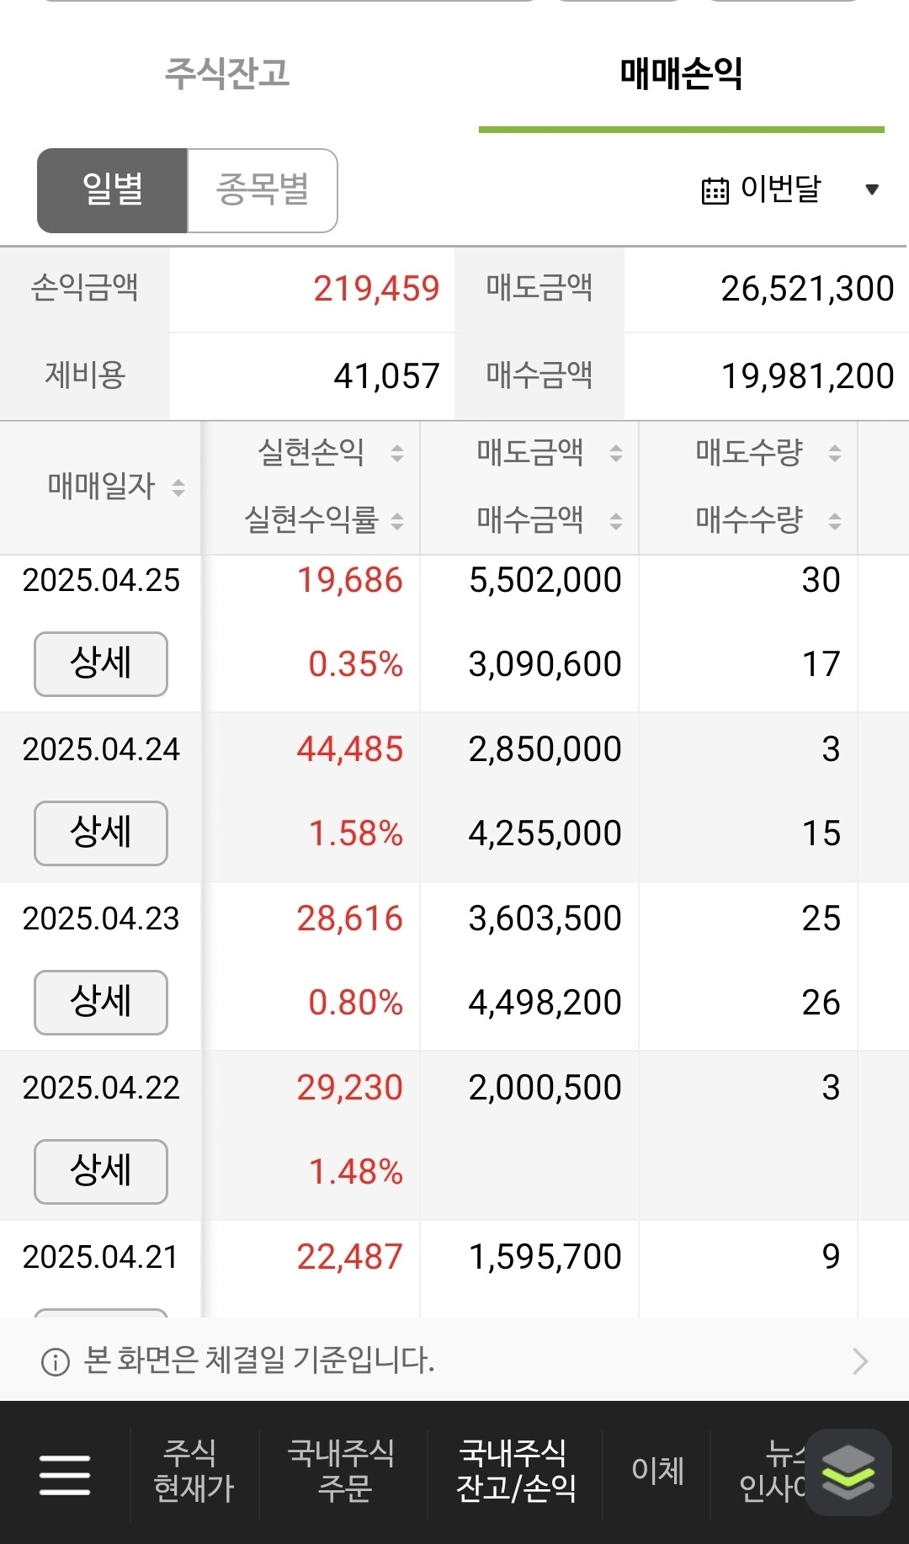Switch to the 주식잔고 tab
This screenshot has width=909, height=1544.
(x=227, y=74)
